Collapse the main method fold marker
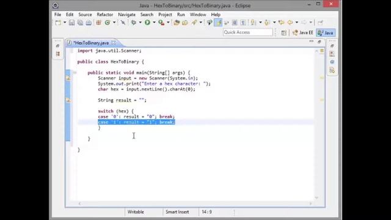 75,73
